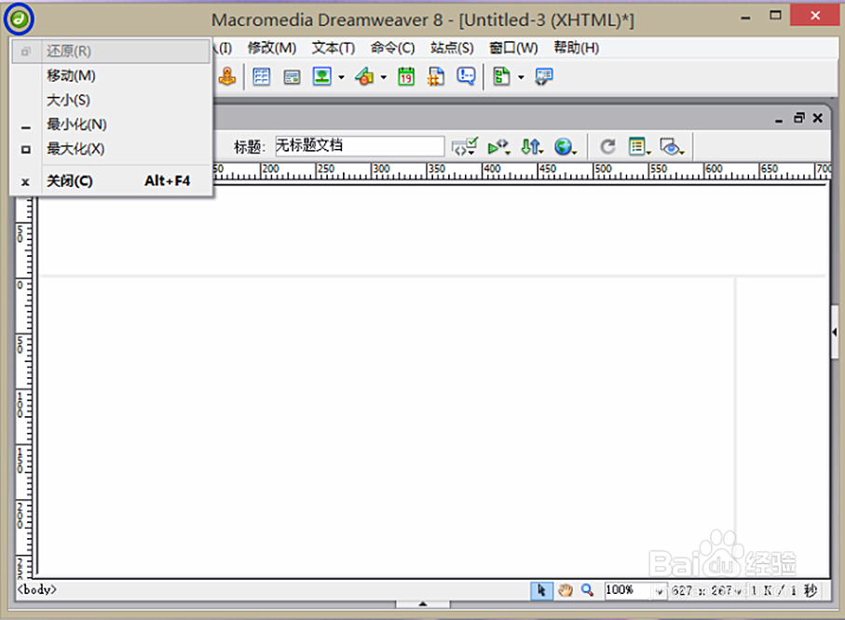Select the Hand tool in status bar
The width and height of the screenshot is (845, 620).
(565, 590)
